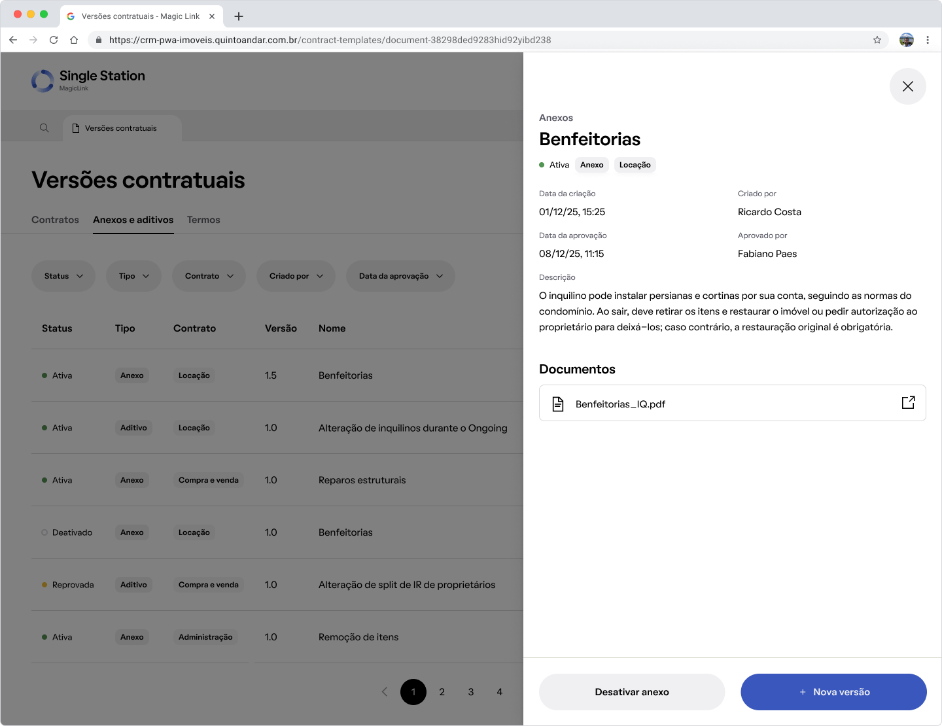
Task: Bookmark this page with the star
Action: coord(877,40)
